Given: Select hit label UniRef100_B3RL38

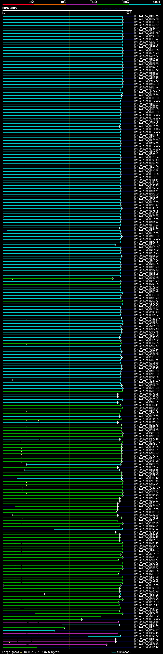Looking at the screenshot, I should pyautogui.click(x=146, y=98).
